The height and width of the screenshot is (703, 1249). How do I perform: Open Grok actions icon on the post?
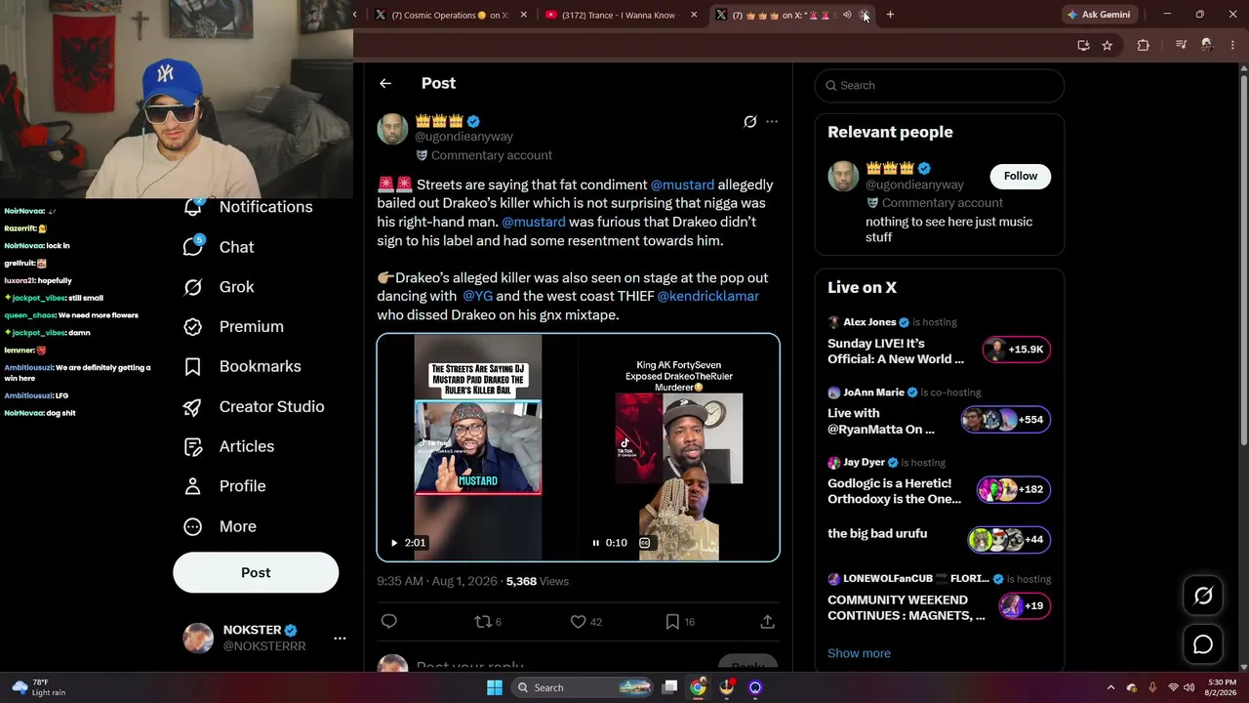(x=749, y=122)
